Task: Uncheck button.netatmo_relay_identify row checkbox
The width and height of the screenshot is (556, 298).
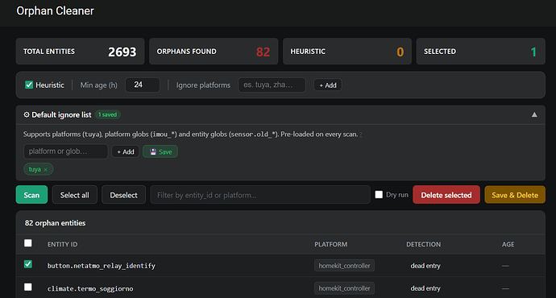Action: (28, 264)
